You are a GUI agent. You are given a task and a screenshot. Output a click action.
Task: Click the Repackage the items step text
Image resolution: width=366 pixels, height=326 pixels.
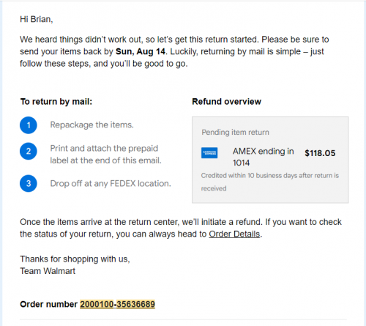click(x=91, y=125)
